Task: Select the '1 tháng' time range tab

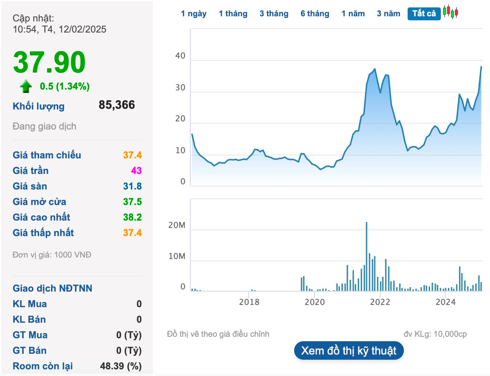Action: tap(233, 14)
